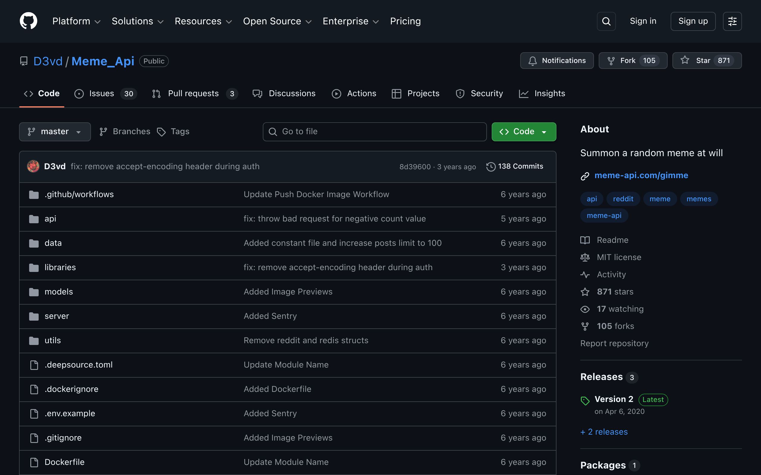Click the libraries folder icon

pyautogui.click(x=34, y=267)
